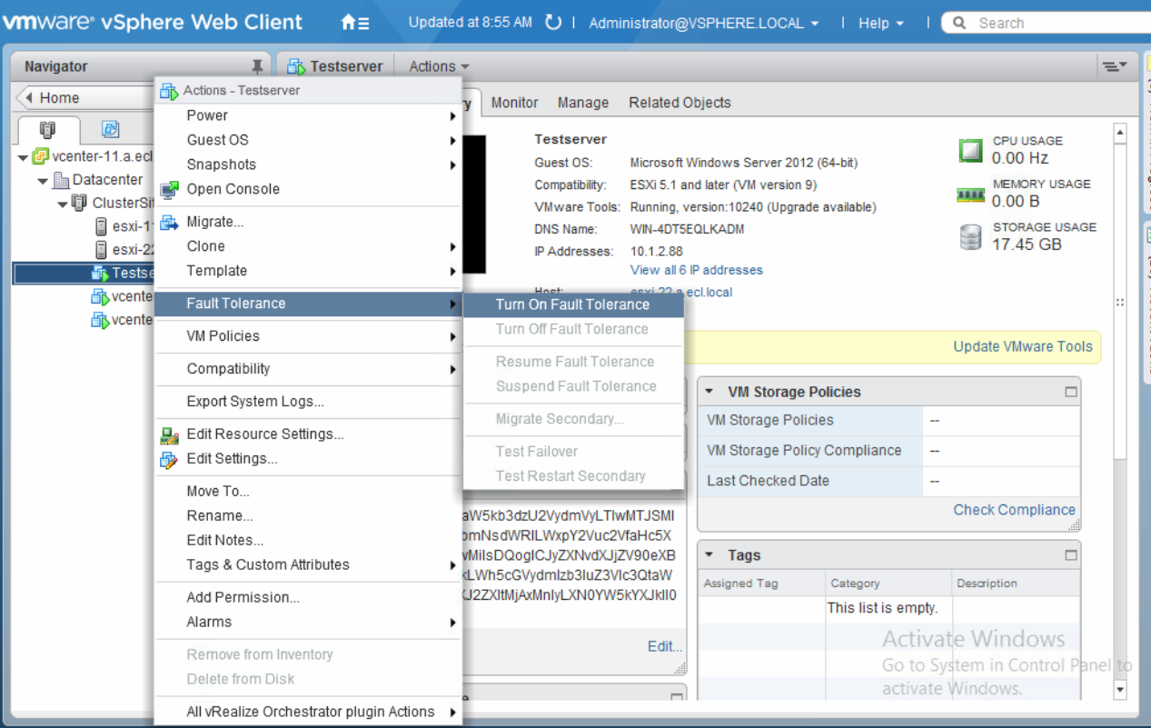
Task: Open the vSphere home menu icon
Action: point(355,23)
